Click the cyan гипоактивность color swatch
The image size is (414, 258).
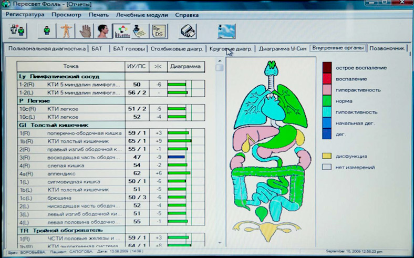coord(327,112)
